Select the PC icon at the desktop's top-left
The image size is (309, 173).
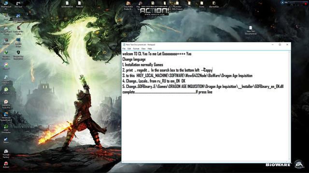point(6,5)
